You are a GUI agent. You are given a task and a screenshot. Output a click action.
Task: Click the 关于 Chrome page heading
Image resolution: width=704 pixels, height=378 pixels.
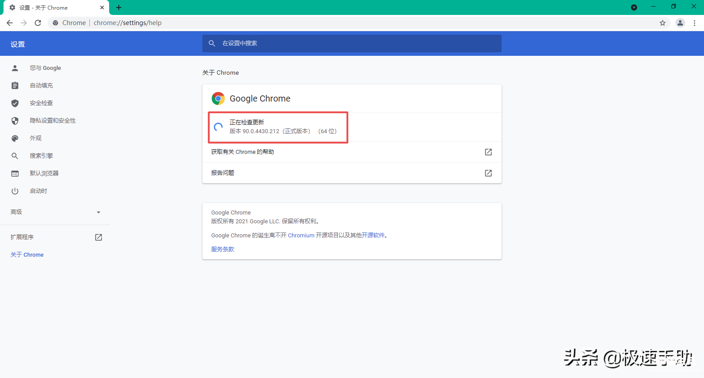[x=220, y=73]
